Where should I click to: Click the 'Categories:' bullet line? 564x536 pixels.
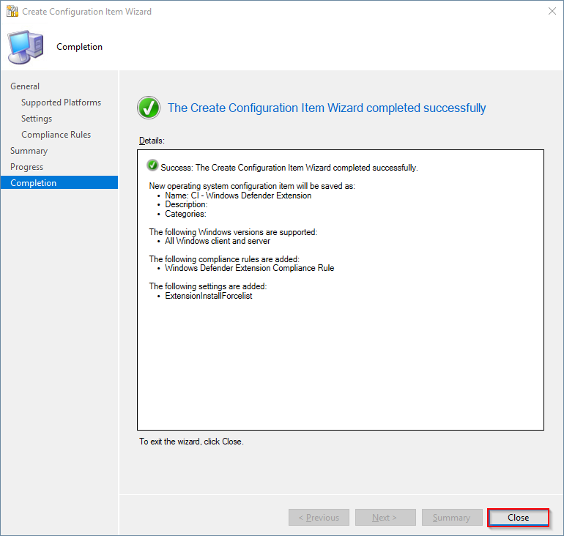point(185,214)
